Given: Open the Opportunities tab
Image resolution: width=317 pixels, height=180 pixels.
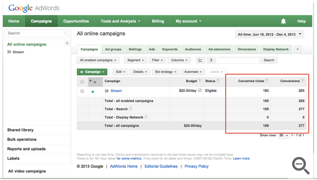Looking at the screenshot, I should click(x=76, y=21).
